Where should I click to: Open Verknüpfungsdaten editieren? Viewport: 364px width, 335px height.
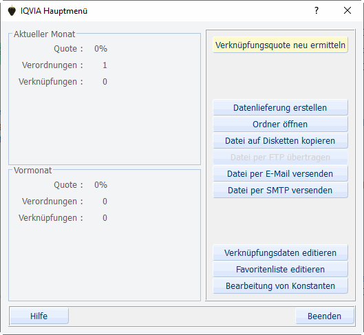click(280, 252)
